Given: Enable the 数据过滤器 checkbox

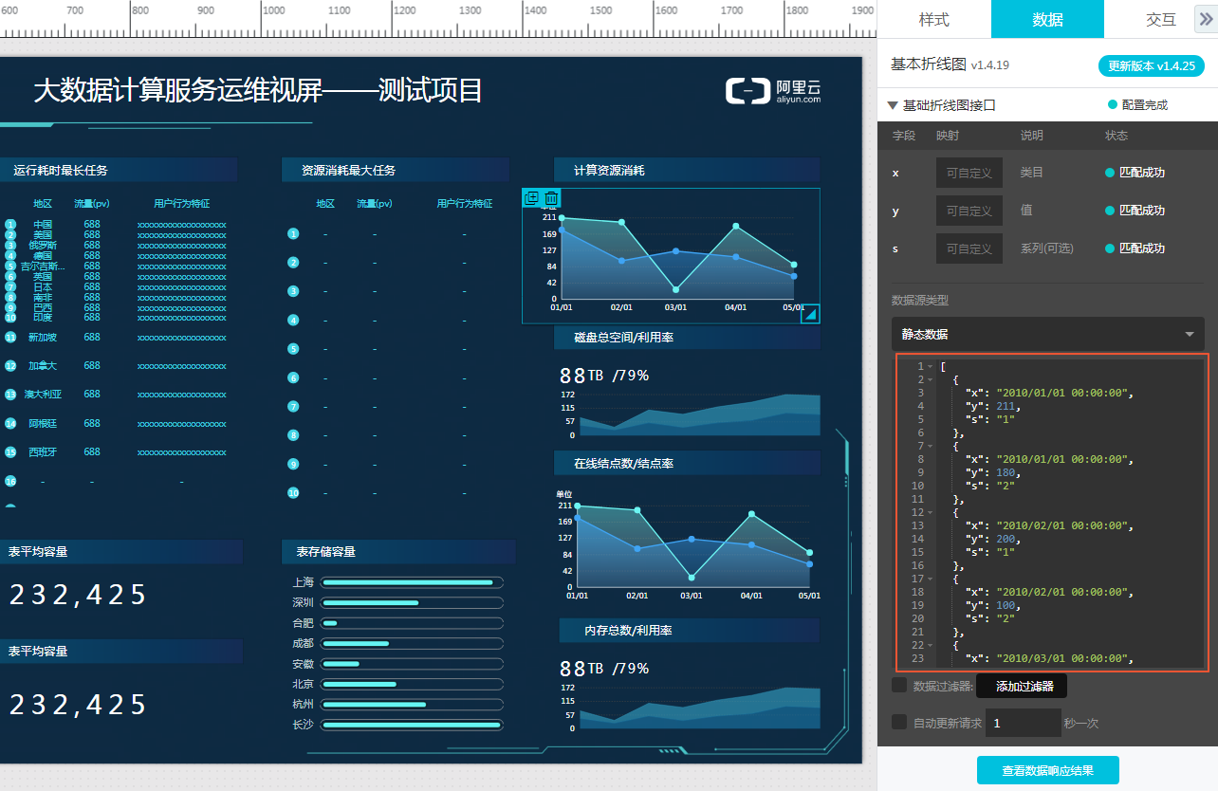Looking at the screenshot, I should point(899,685).
